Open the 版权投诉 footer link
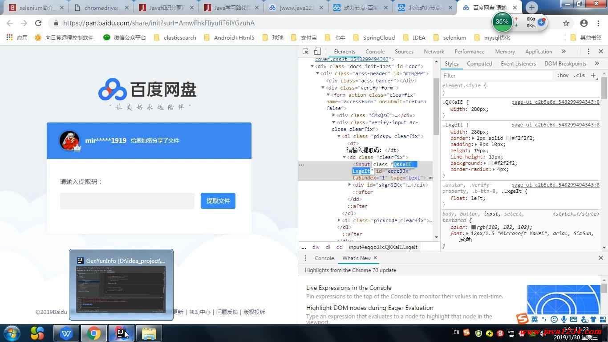Screen dimensions: 608x342 (254, 312)
